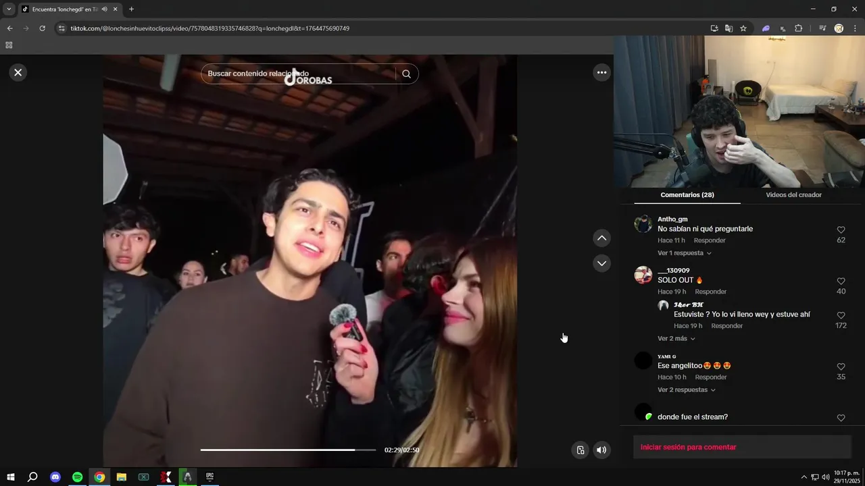Image resolution: width=865 pixels, height=486 pixels.
Task: Mute tab via speaker icon on TikTok tab
Action: click(x=104, y=9)
